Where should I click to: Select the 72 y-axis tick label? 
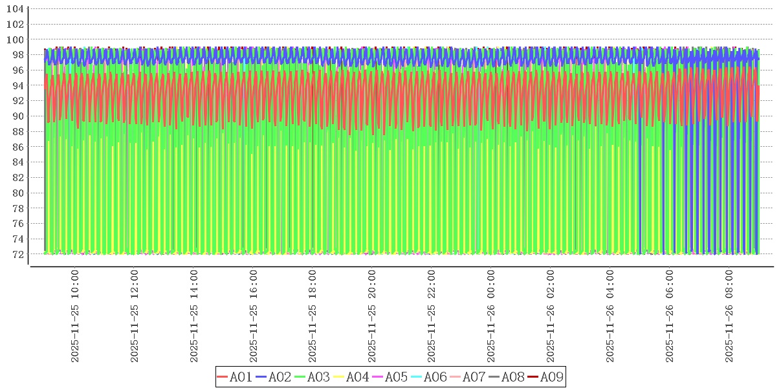pos(18,254)
